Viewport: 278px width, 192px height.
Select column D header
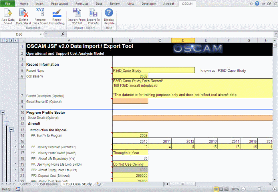[x=183, y=41]
